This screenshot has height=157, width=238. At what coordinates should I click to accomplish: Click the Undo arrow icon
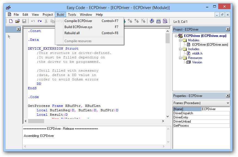click(33, 21)
